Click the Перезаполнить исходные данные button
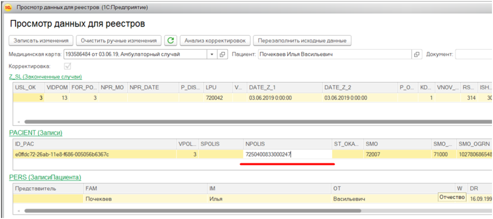The height and width of the screenshot is (219, 493). 302,41
